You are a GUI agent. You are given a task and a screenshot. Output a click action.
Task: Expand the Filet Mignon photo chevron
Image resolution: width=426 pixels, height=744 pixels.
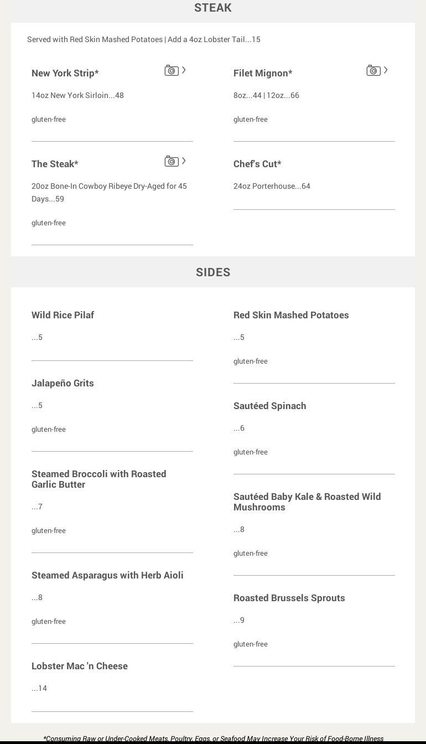(386, 70)
